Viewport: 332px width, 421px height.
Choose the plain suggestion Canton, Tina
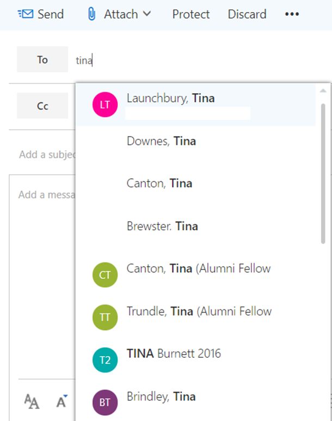pyautogui.click(x=159, y=184)
